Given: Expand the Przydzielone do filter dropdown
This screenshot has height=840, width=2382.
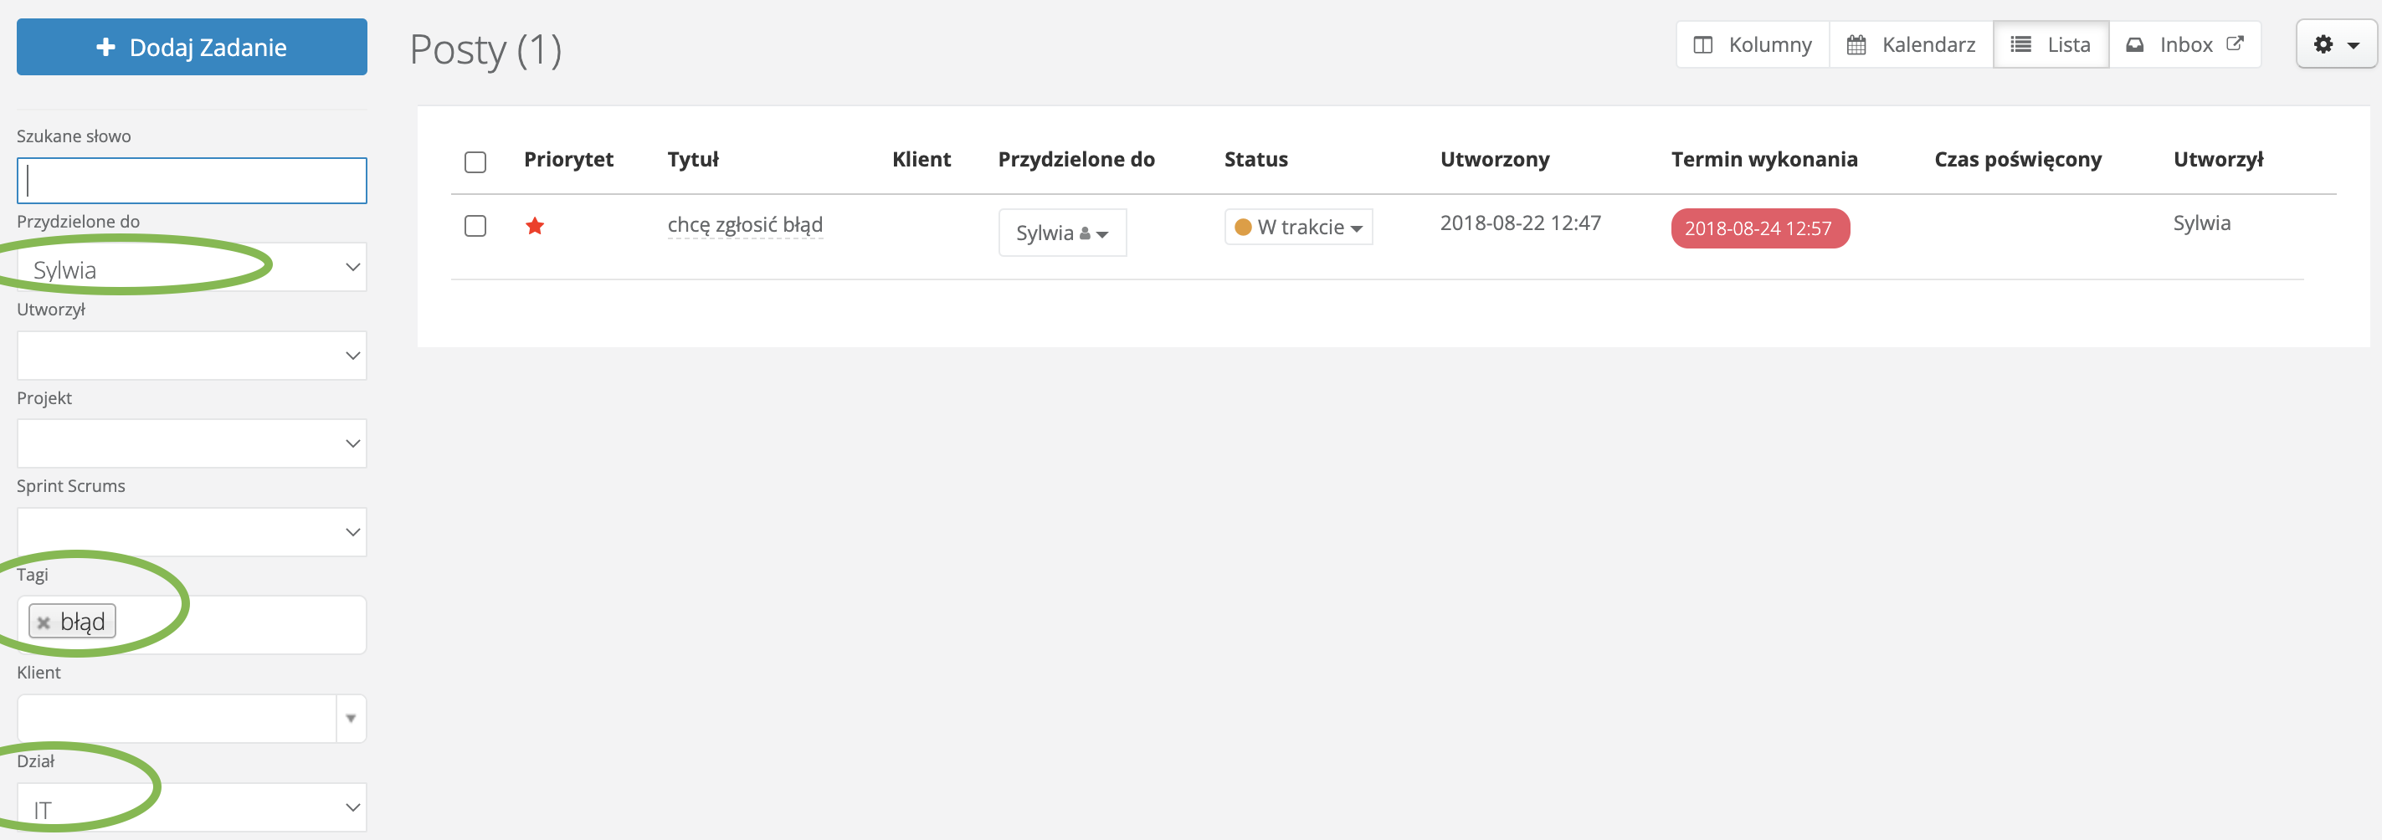Looking at the screenshot, I should (192, 268).
